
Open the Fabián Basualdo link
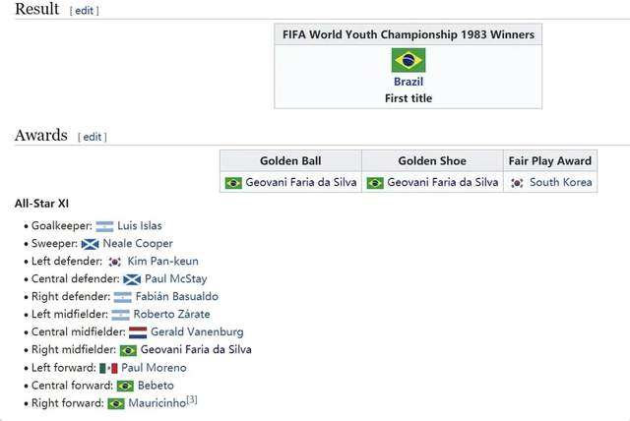coord(177,296)
